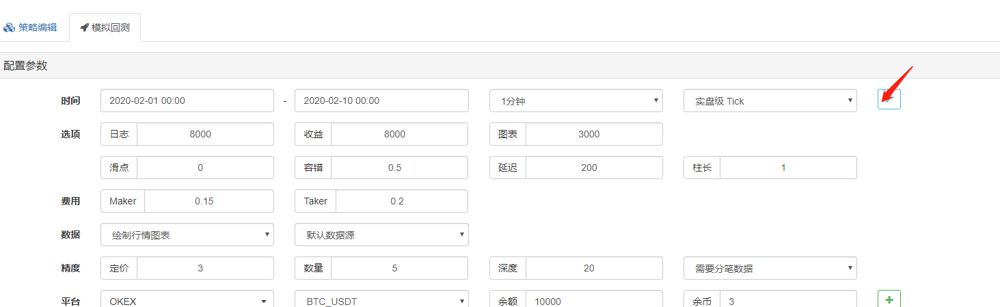Edit the Taker fee field 0.2

[x=402, y=201]
